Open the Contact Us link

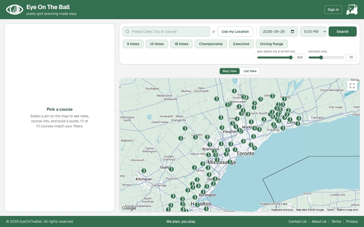click(298, 221)
